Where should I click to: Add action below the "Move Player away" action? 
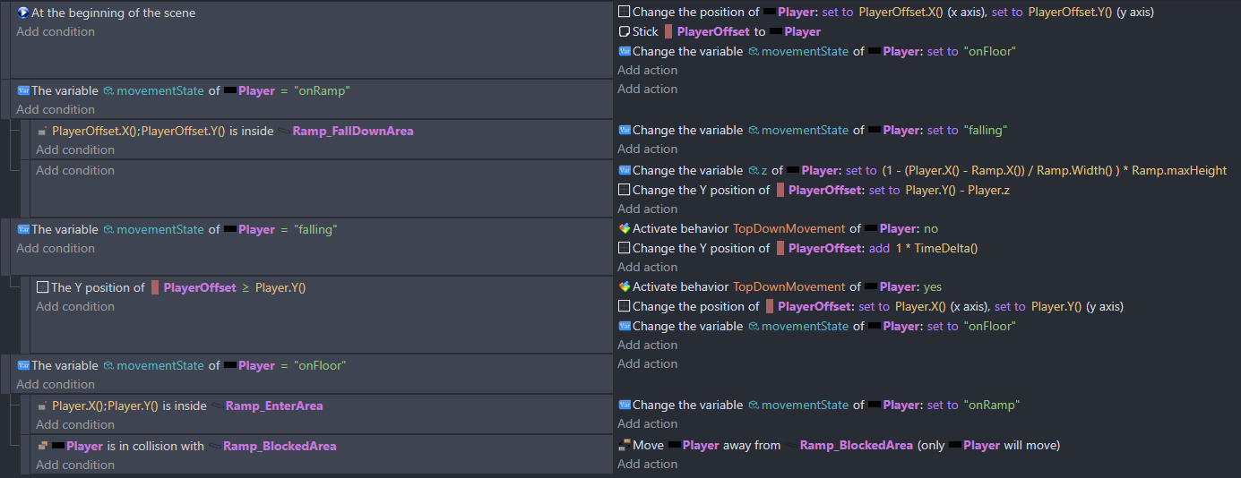click(647, 464)
